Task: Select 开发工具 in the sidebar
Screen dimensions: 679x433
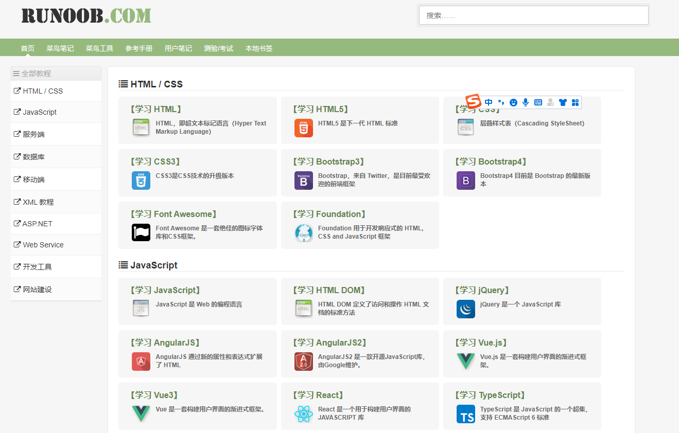Action: pos(56,267)
